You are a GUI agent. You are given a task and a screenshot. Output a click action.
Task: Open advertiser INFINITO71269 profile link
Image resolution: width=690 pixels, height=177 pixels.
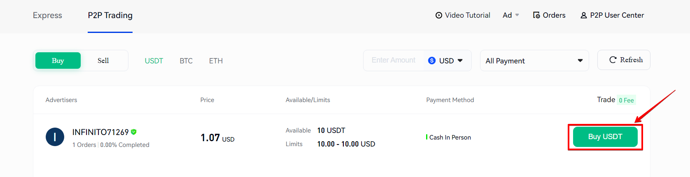(x=100, y=132)
